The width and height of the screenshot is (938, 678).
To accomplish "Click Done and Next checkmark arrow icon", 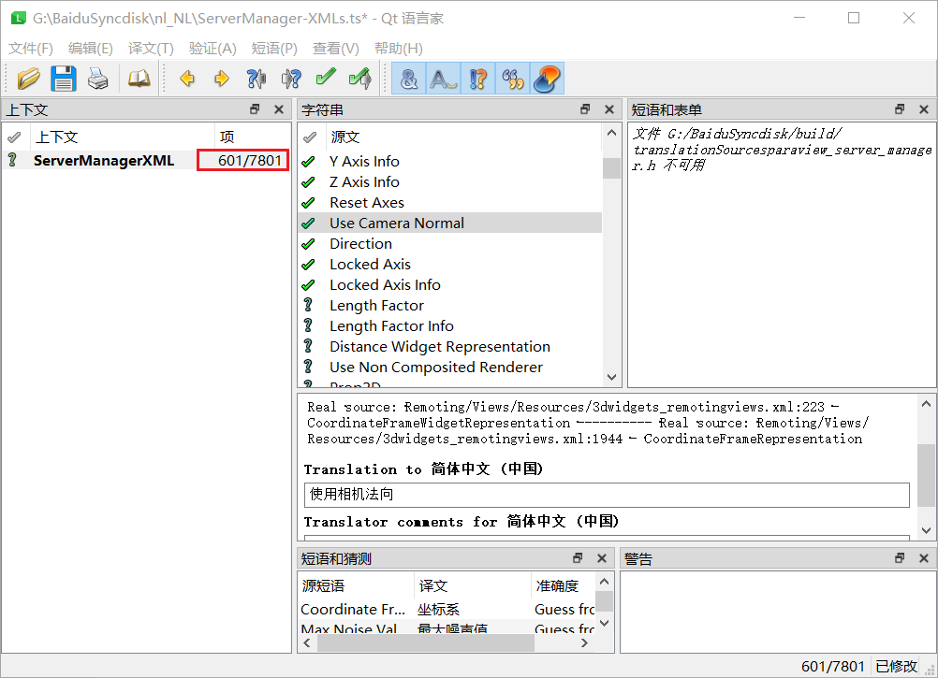I will pos(359,79).
